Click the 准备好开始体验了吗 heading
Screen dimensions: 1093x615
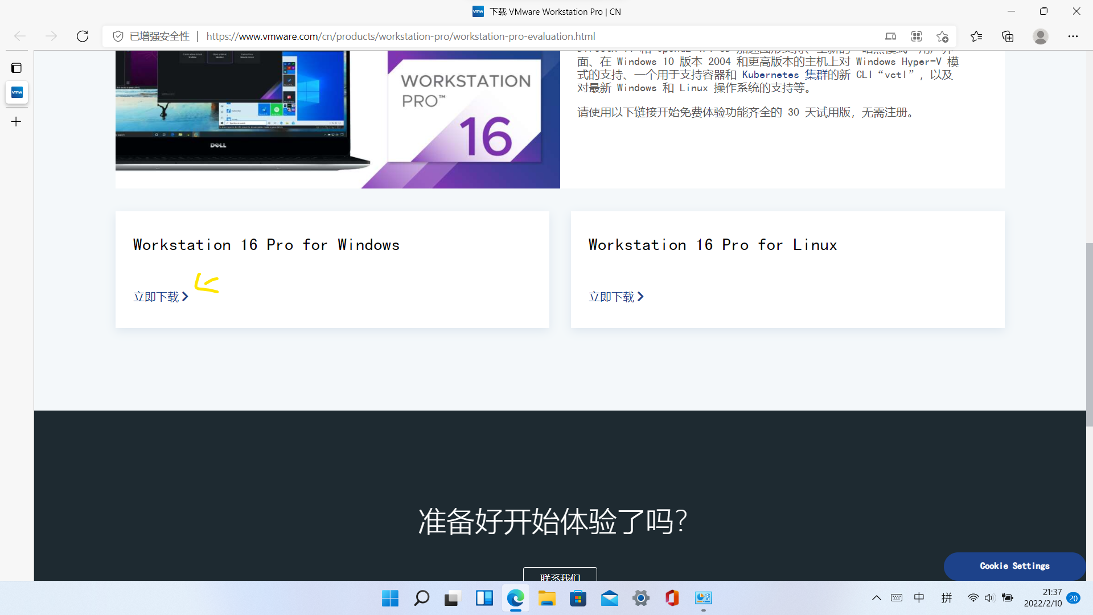coord(552,521)
